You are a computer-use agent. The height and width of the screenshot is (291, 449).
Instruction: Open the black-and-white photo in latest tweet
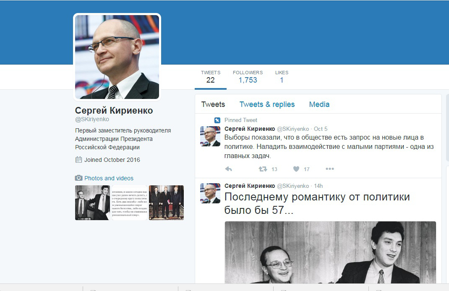330,252
